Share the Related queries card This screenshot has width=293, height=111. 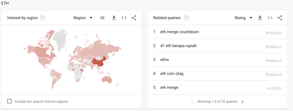280,18
